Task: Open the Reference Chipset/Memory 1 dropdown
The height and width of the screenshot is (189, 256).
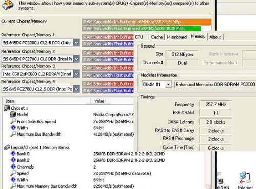Action: pyautogui.click(x=76, y=43)
